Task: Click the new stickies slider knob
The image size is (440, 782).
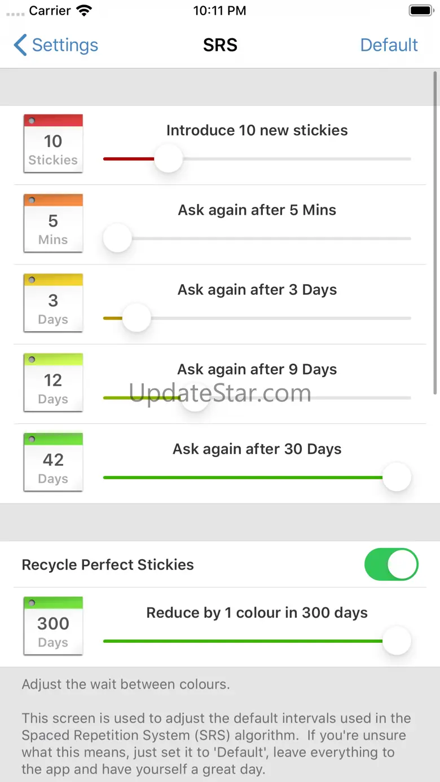Action: pyautogui.click(x=168, y=159)
